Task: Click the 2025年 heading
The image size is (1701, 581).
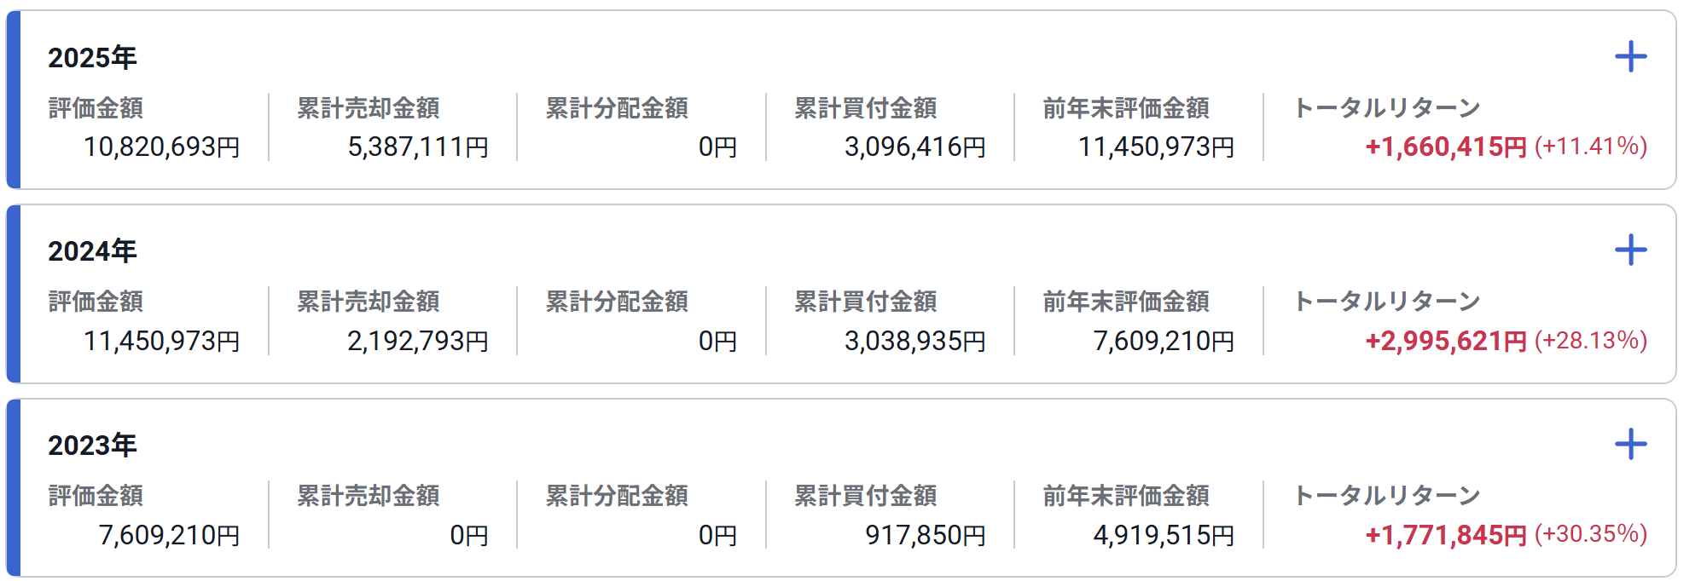Action: pos(92,58)
